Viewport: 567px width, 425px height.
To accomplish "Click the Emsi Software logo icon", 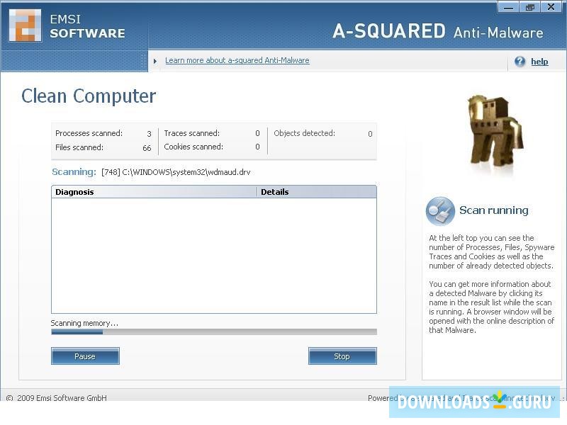I will 26,25.
